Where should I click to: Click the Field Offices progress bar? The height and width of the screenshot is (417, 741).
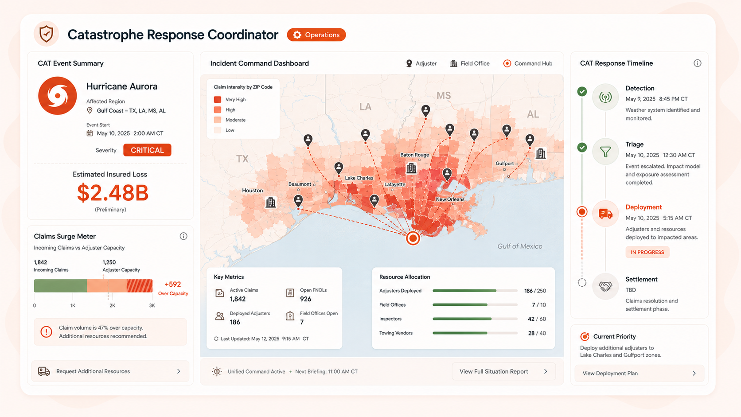tap(475, 305)
